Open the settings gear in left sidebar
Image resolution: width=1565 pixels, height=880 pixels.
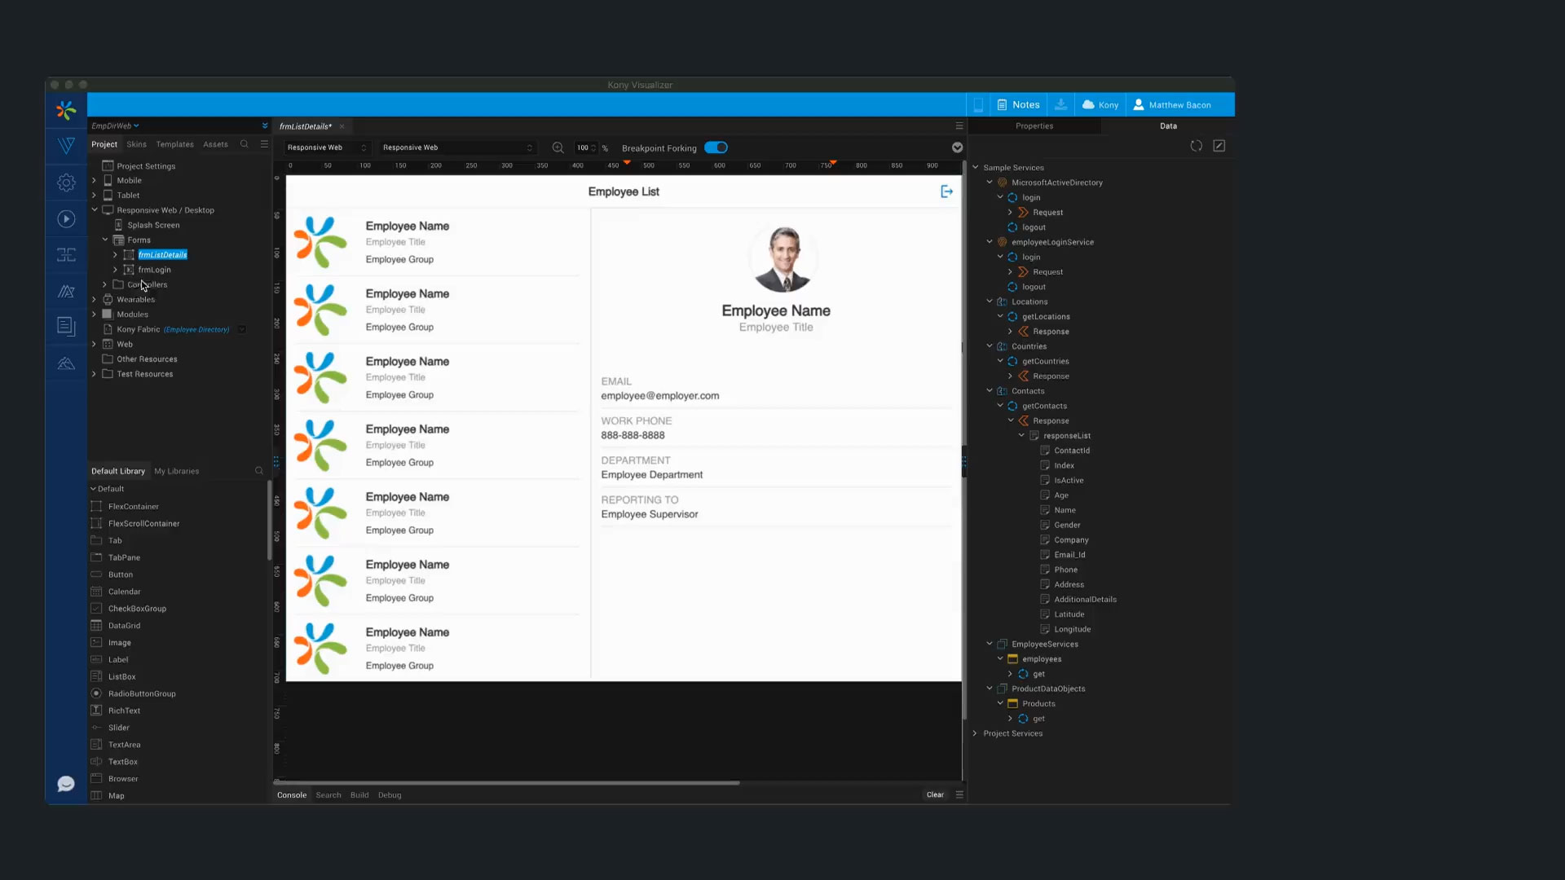tap(66, 183)
